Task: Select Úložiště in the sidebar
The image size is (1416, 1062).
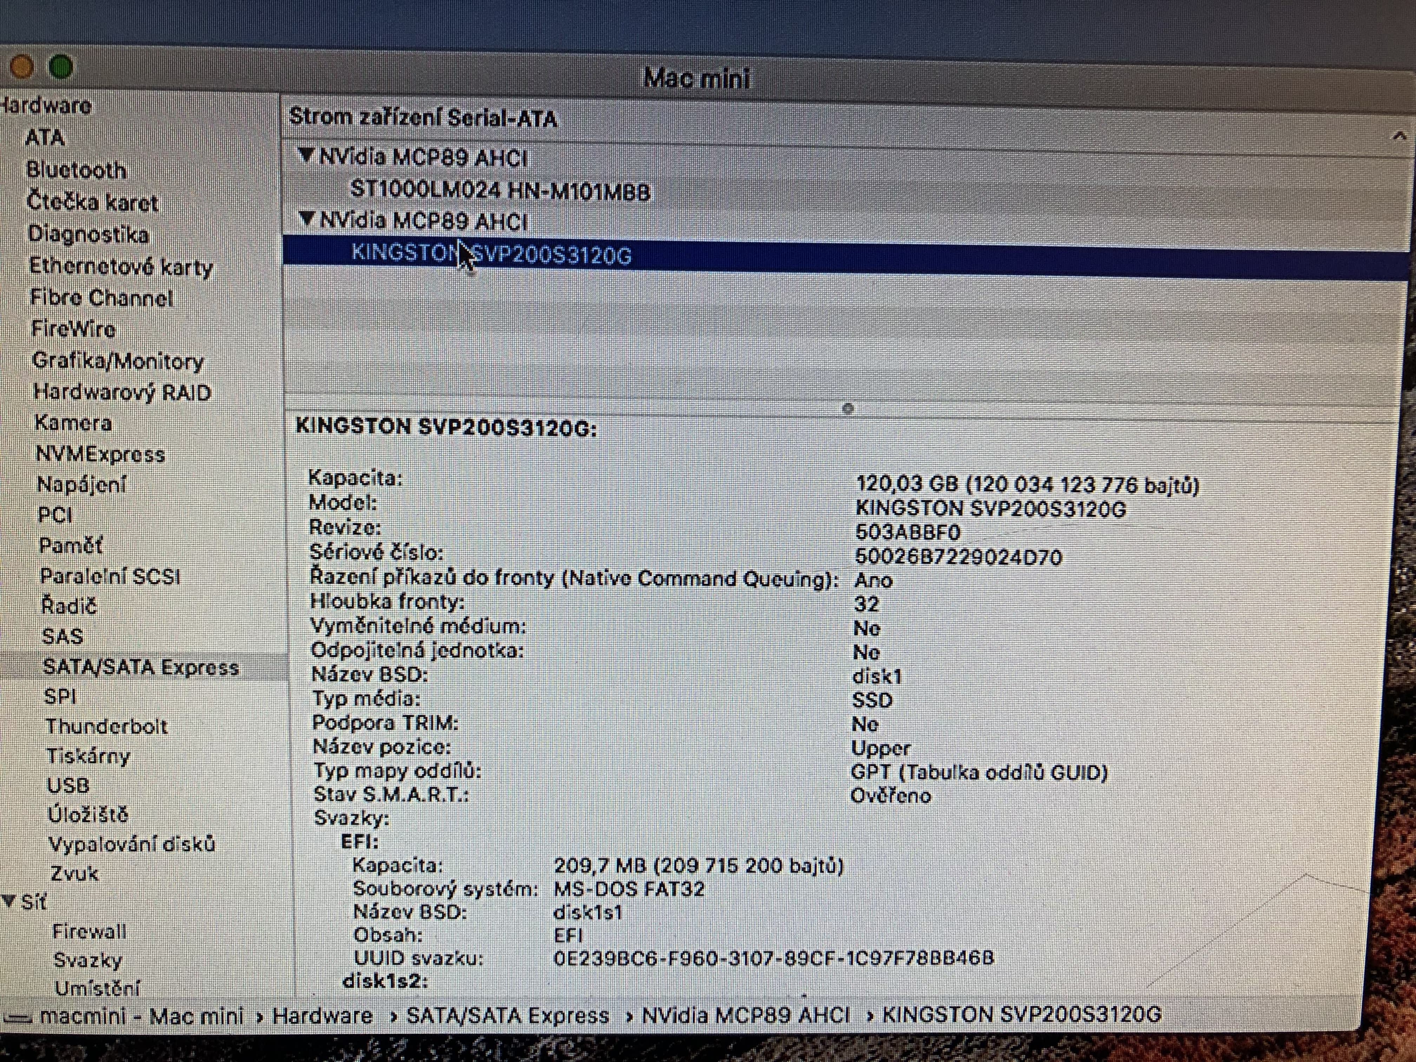Action: point(88,815)
